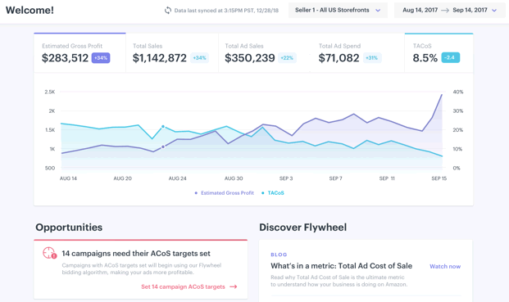Click the +22% badge for Total Ad Sales
This screenshot has width=509, height=302.
[287, 57]
